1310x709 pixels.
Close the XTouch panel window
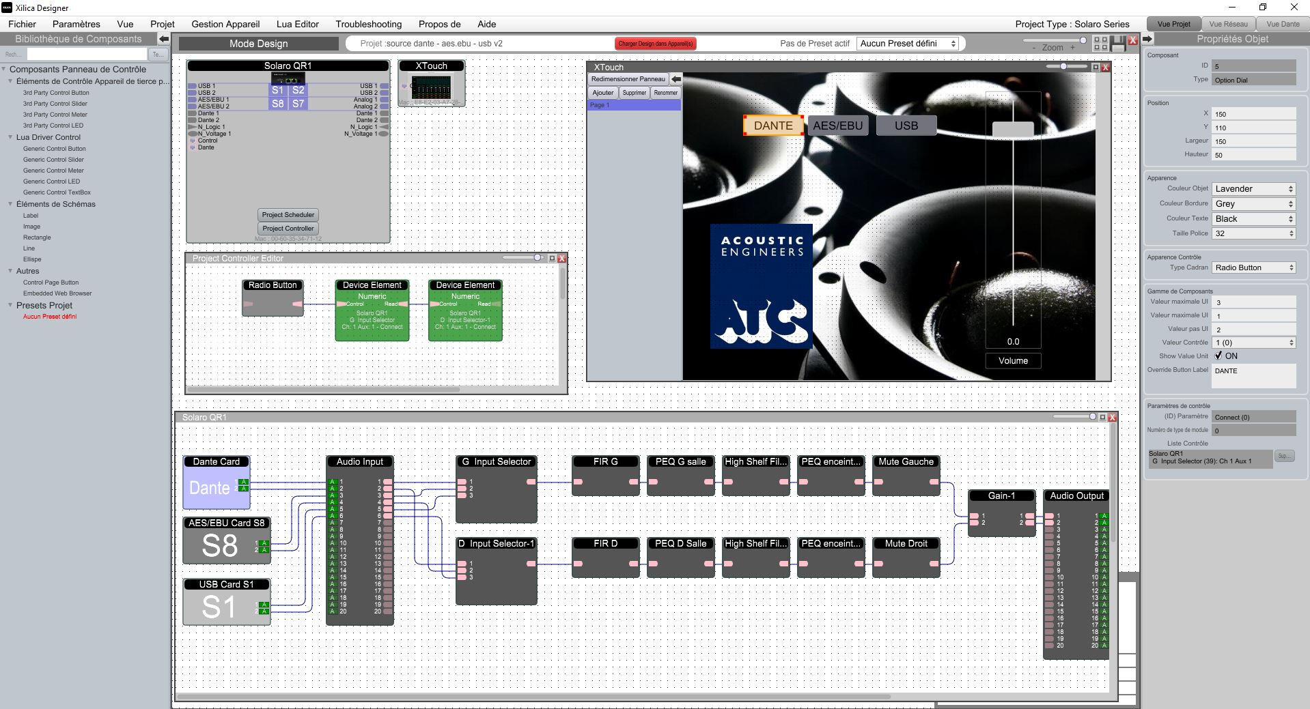click(x=1105, y=67)
